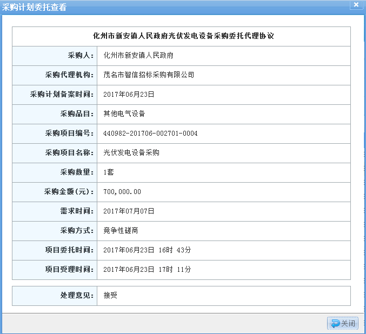This screenshot has width=366, height=334.
Task: Select the project name 光伏发电设备采购
Action: click(131, 153)
